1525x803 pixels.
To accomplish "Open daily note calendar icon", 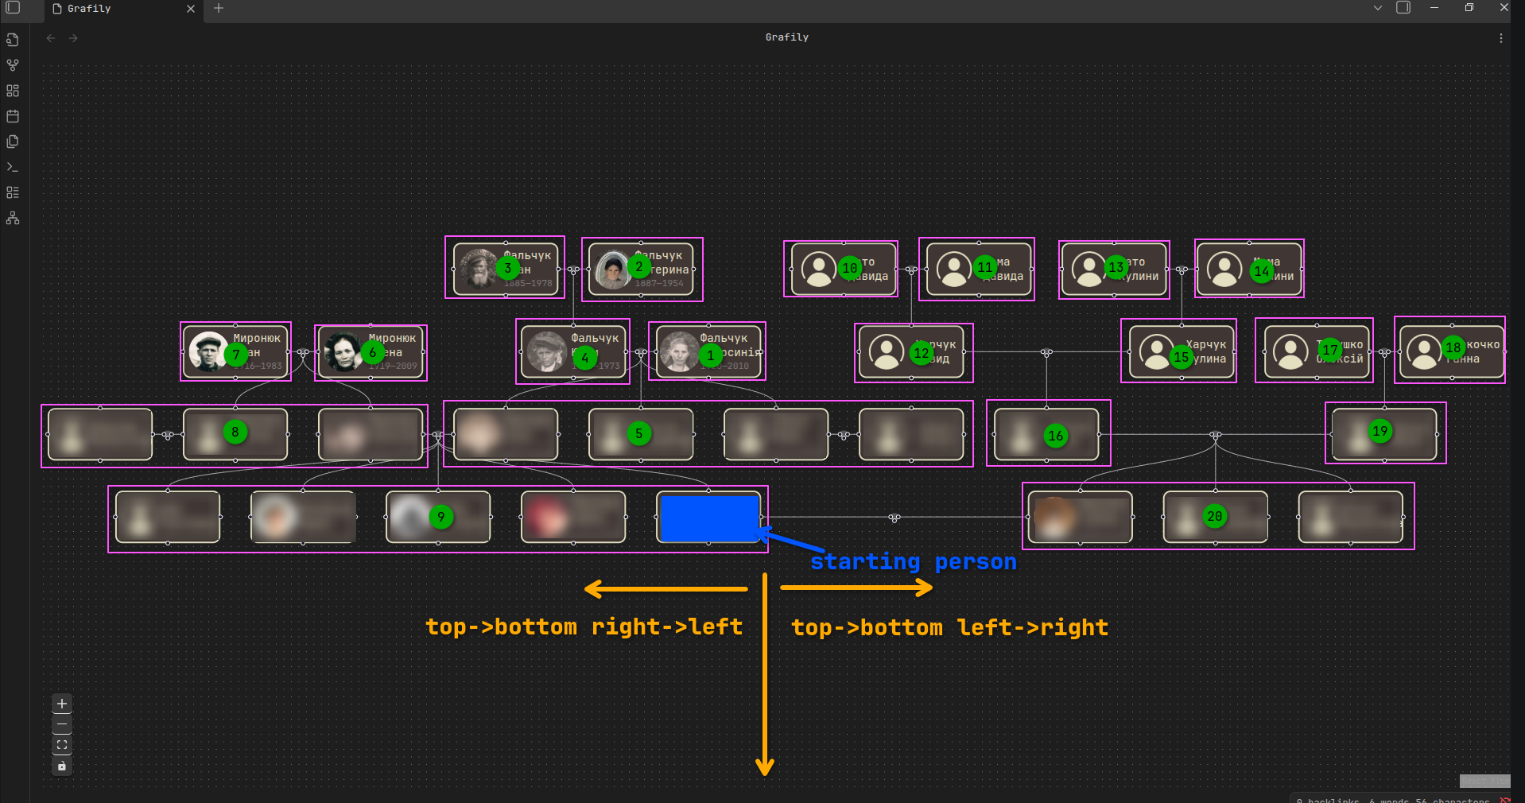I will [x=13, y=116].
